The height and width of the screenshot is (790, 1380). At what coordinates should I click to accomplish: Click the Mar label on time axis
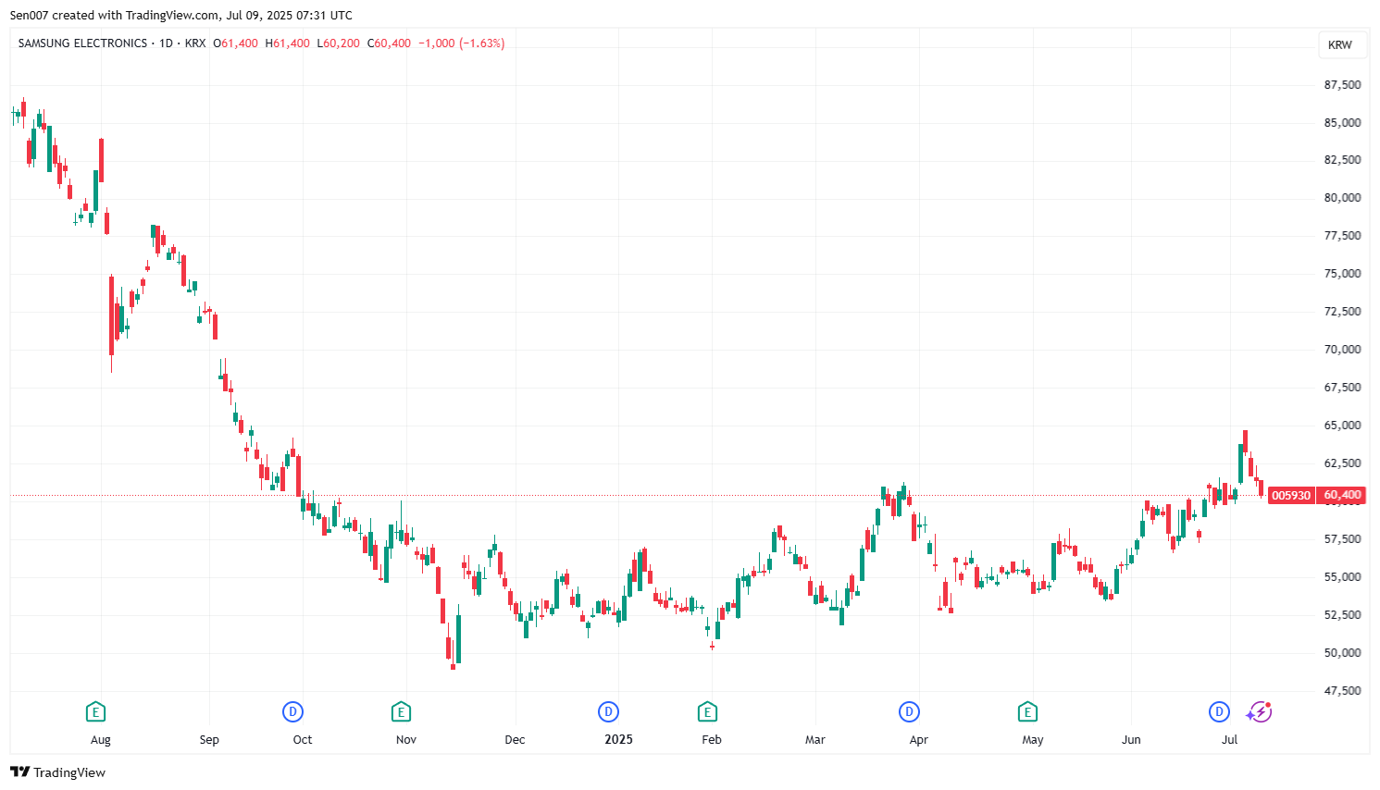[x=815, y=740]
